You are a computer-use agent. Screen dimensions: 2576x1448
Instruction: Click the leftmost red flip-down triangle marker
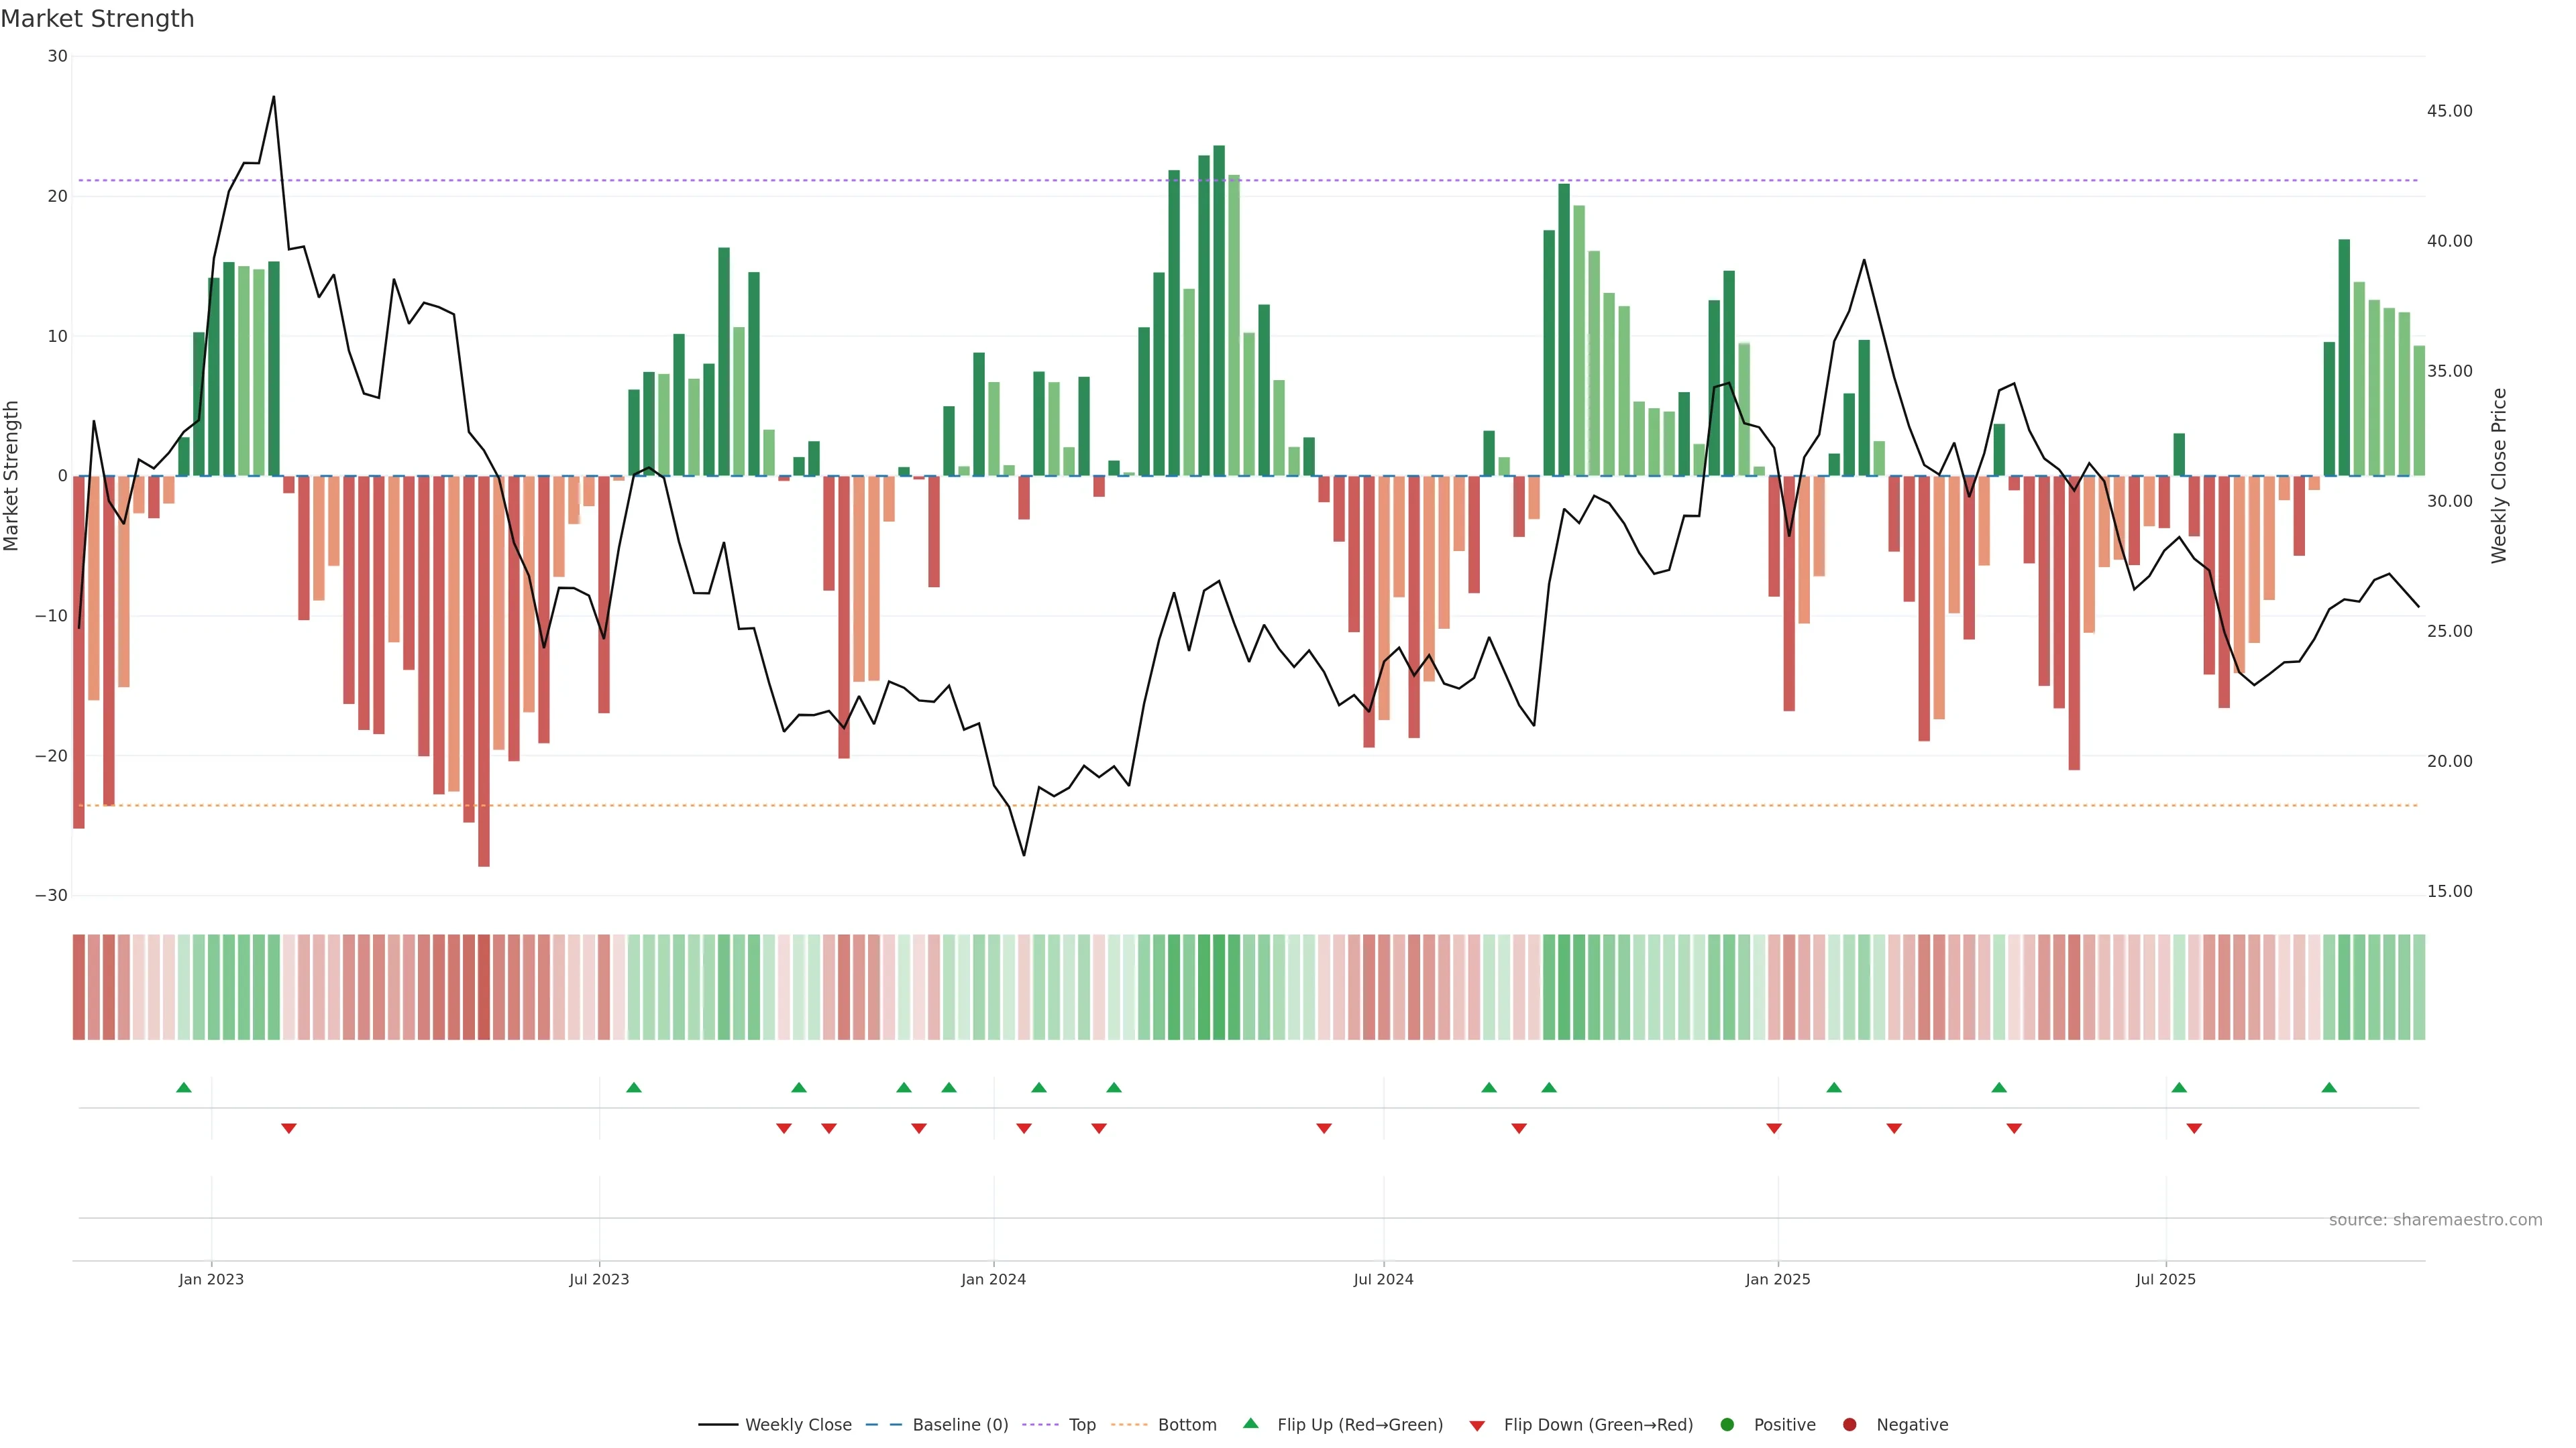[x=289, y=1128]
